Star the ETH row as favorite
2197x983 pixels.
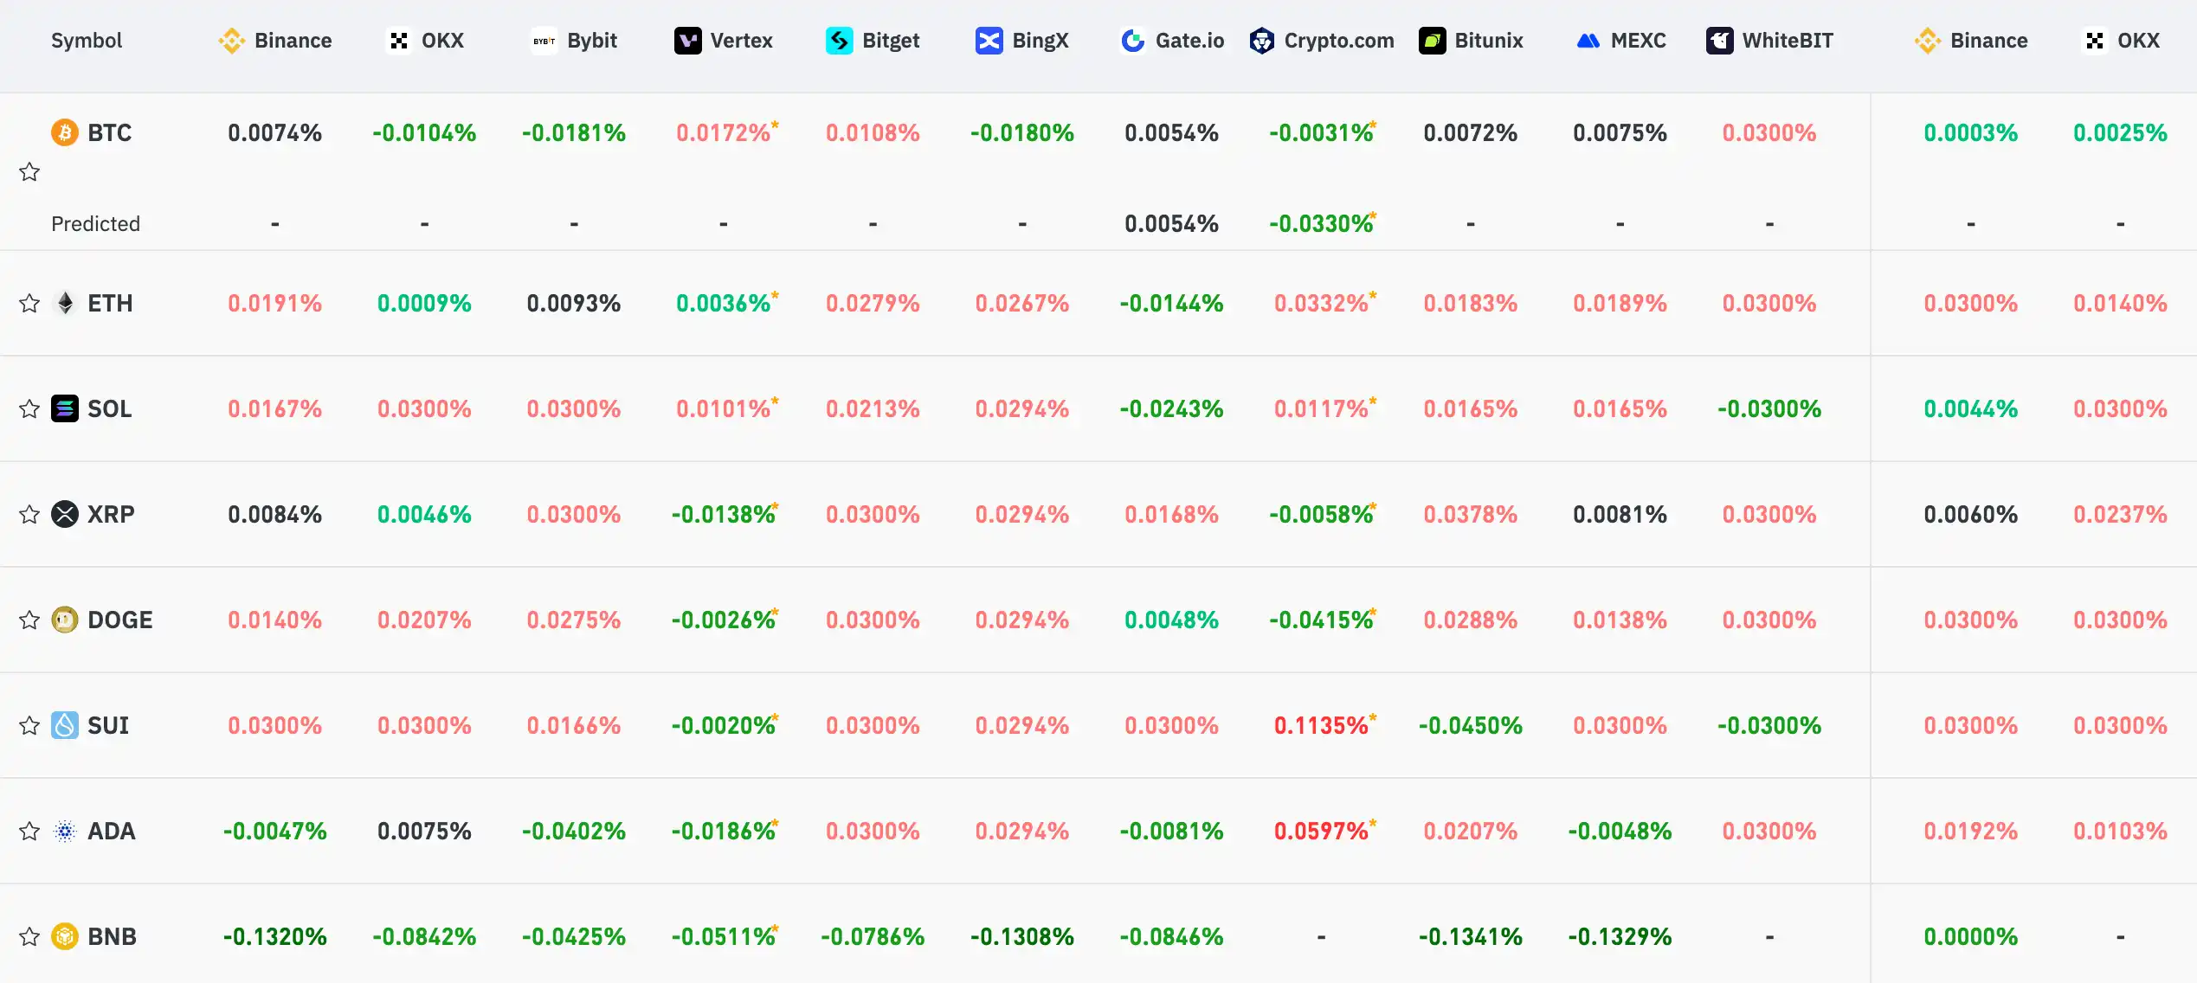pos(29,304)
